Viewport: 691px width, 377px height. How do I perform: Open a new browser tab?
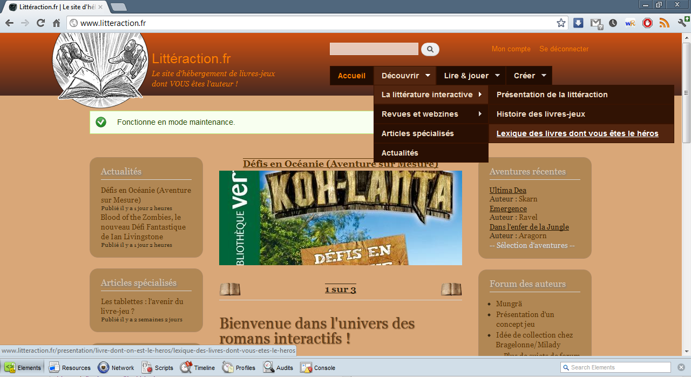click(119, 7)
